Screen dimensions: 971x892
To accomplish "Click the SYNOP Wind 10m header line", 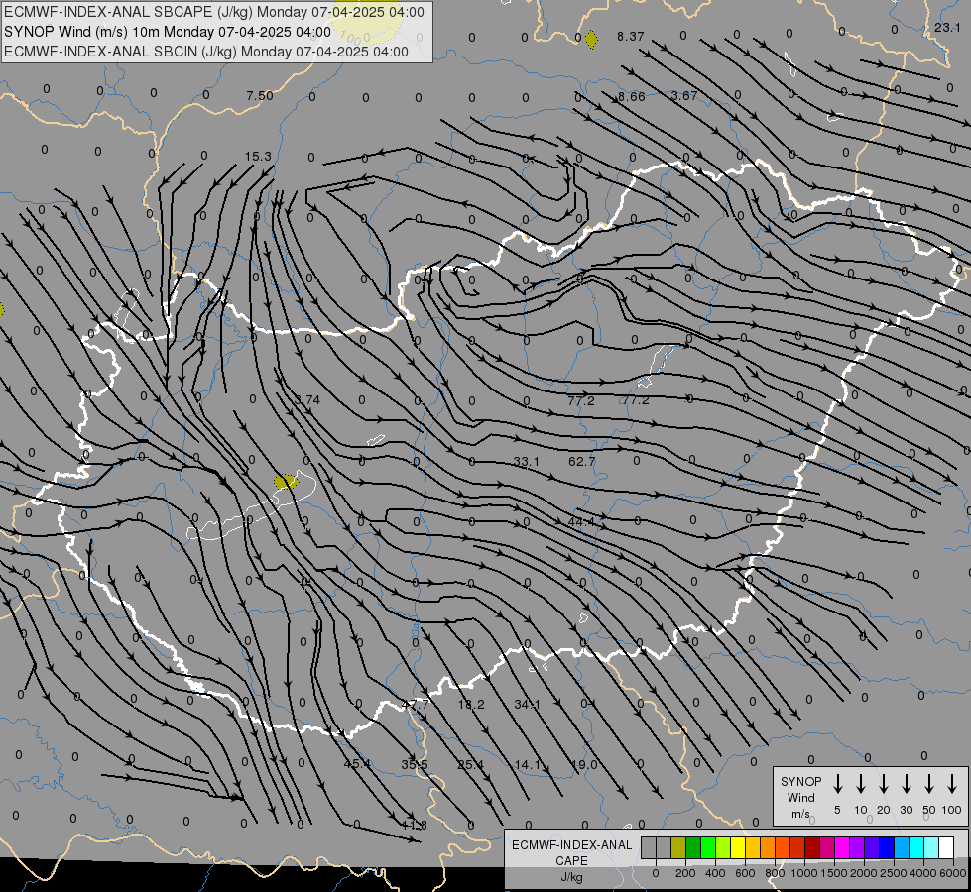I will 168,32.
